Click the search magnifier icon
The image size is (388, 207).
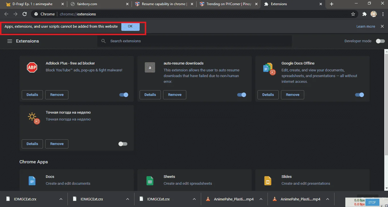point(104,41)
